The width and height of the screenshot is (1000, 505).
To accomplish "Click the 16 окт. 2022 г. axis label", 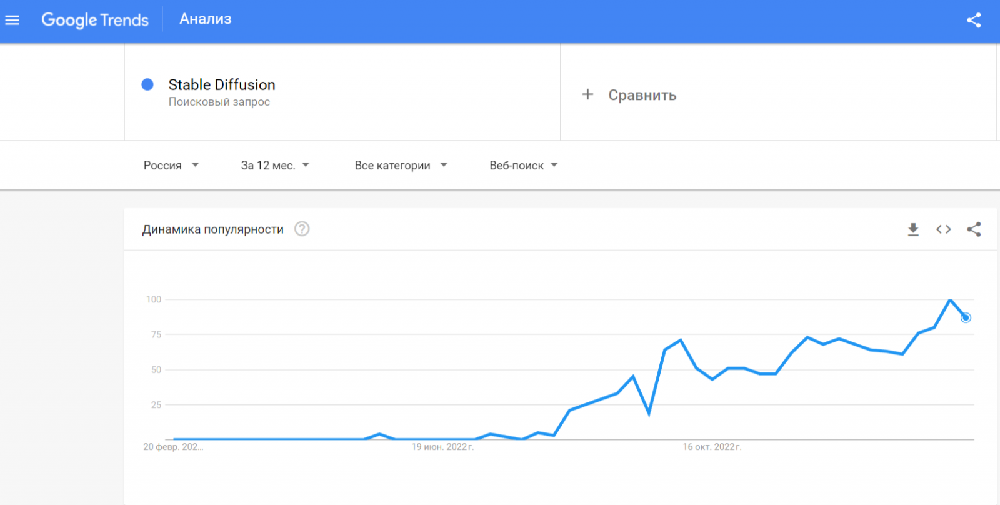I will click(x=712, y=447).
